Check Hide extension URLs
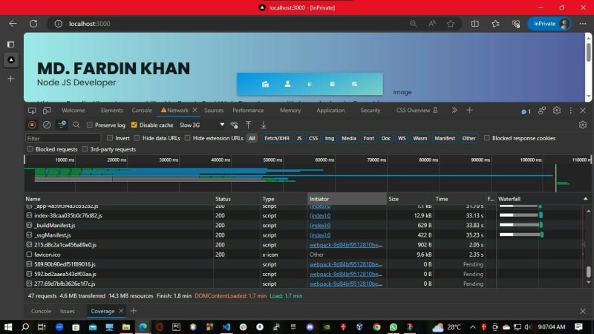 point(188,138)
